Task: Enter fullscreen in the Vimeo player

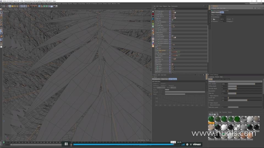Action: [x=191, y=144]
